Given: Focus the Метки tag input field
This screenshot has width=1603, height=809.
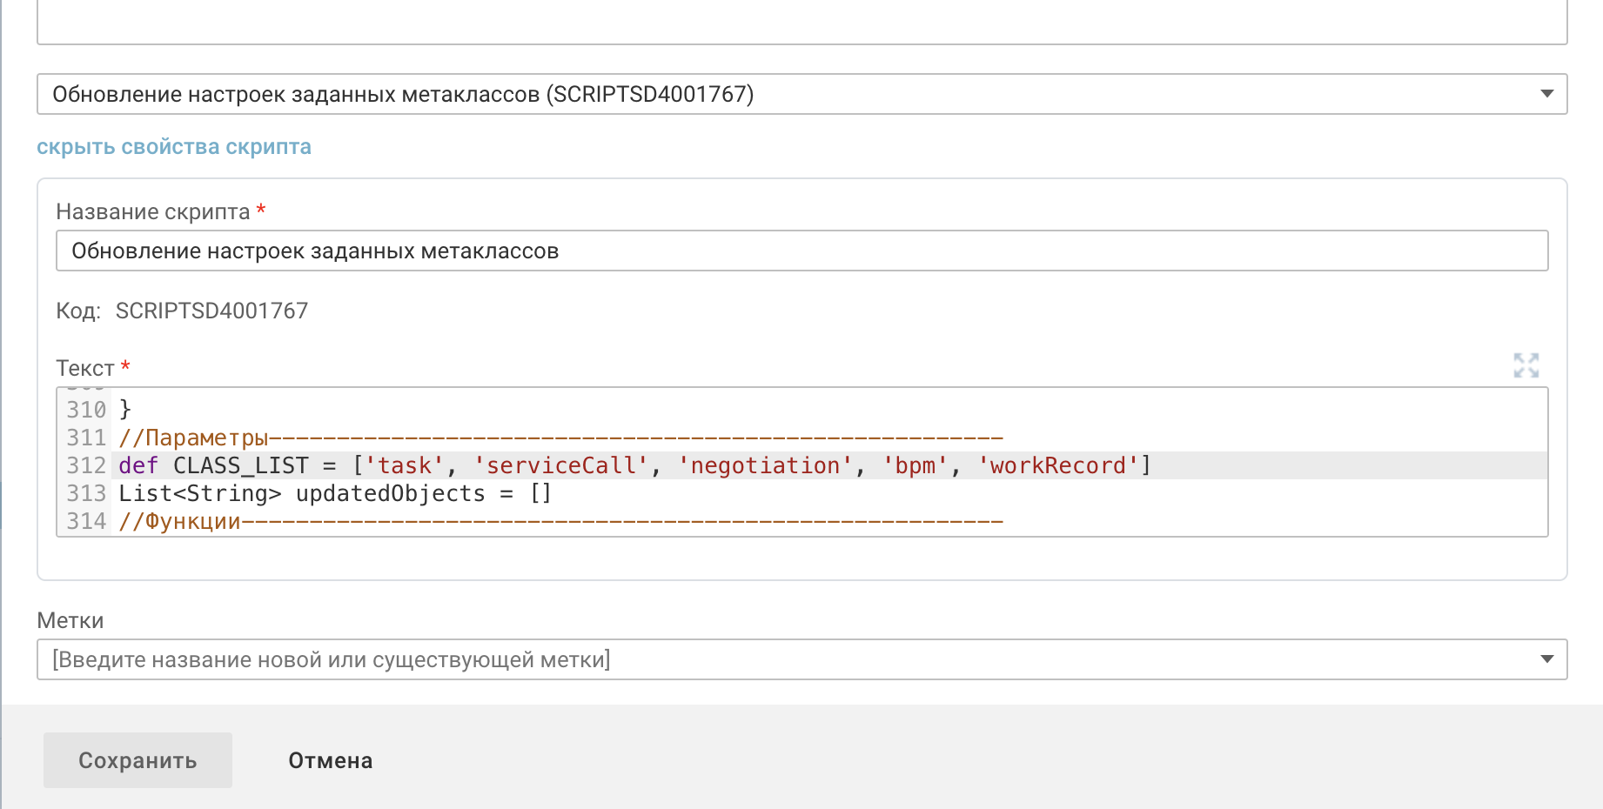Looking at the screenshot, I should point(783,659).
